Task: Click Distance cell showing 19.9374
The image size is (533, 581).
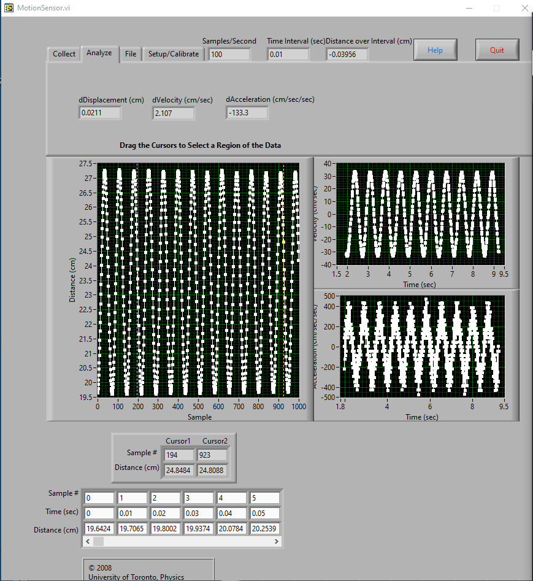Action: coord(199,528)
